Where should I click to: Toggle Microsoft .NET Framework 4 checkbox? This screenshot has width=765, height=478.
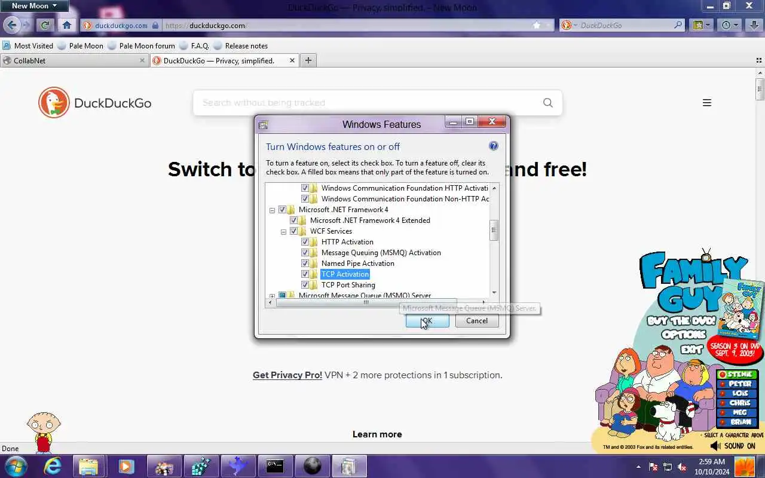tap(282, 210)
